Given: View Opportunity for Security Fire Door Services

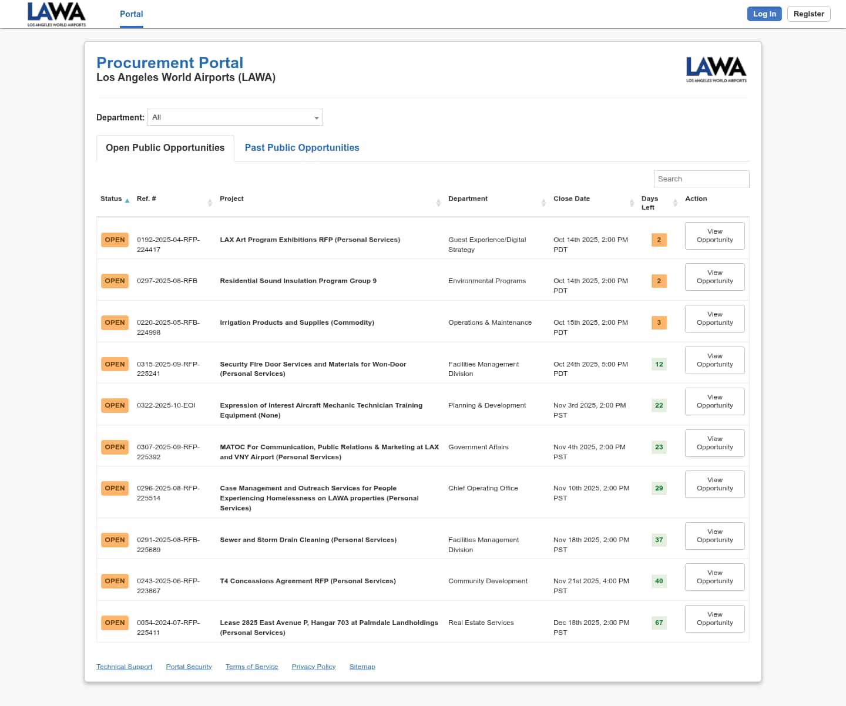Looking at the screenshot, I should (x=715, y=360).
